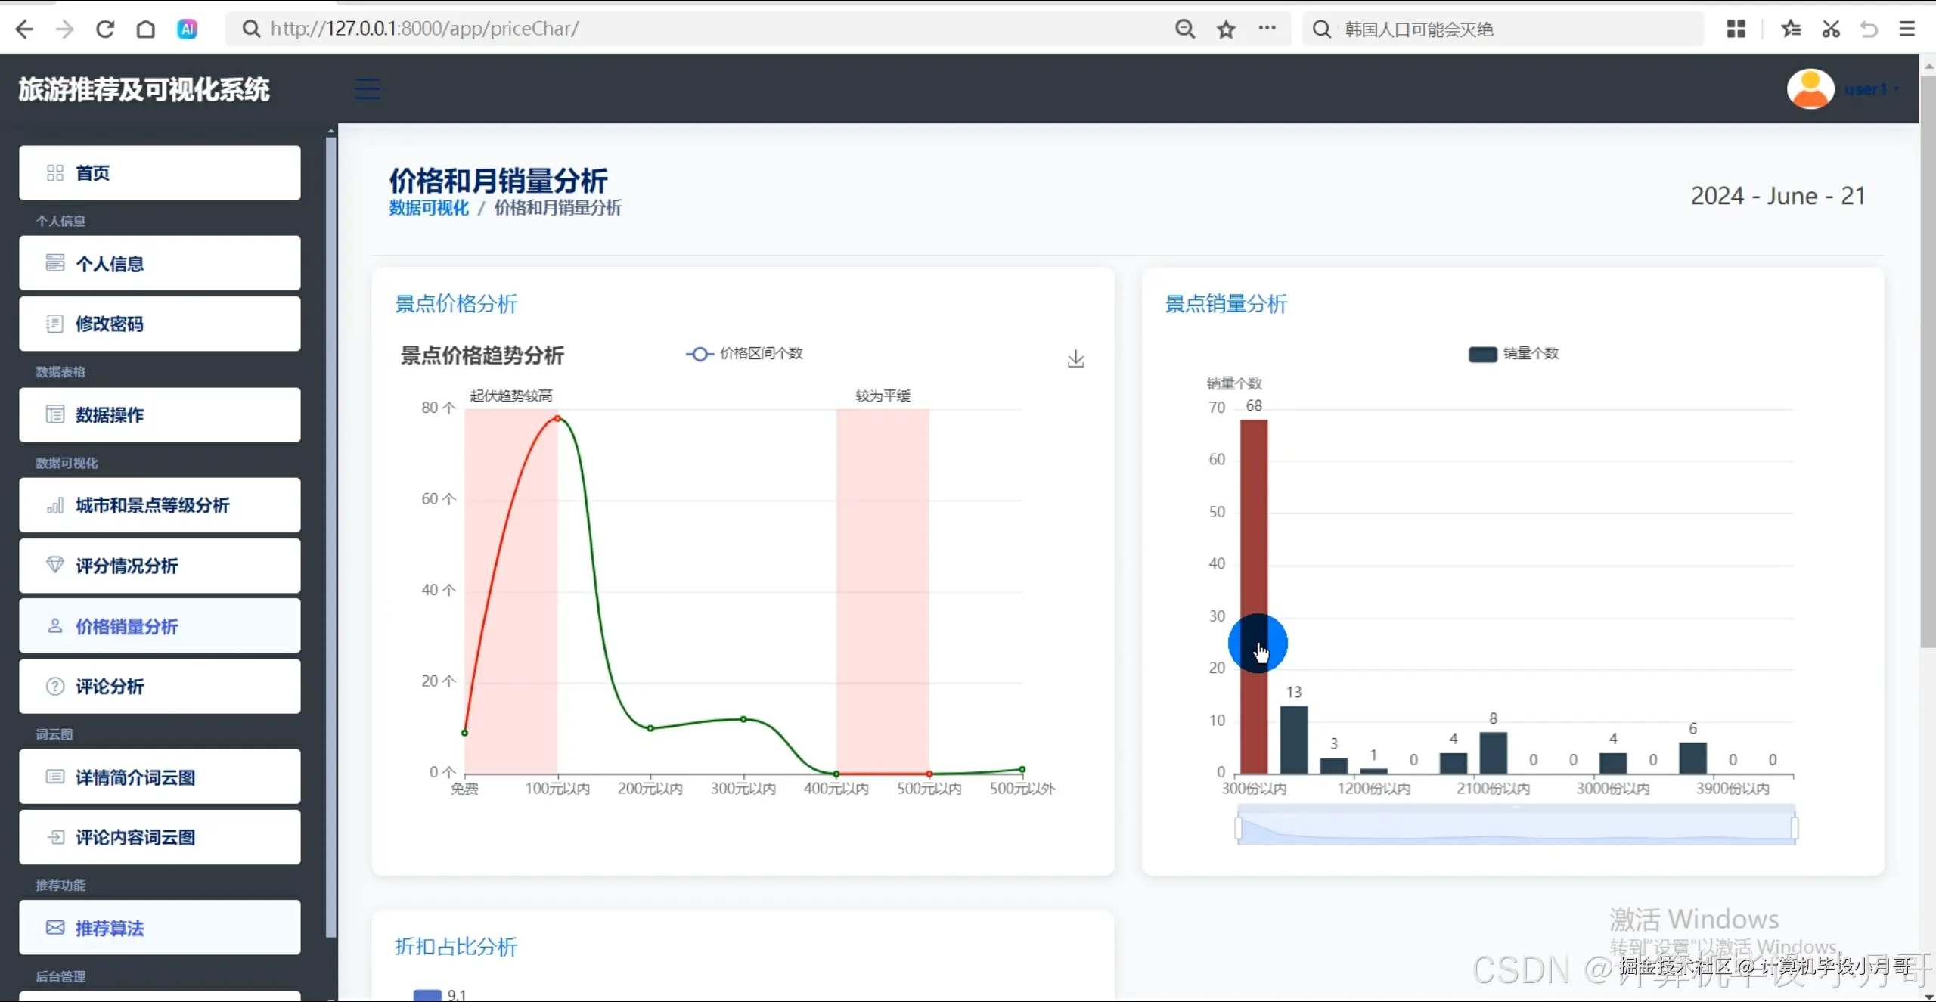Click the hamburger menu icon in header
1936x1002 pixels.
(368, 89)
